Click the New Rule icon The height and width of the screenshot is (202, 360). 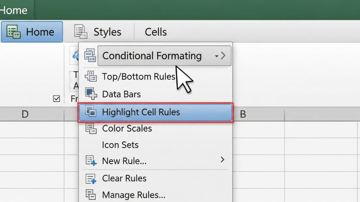[91, 161]
